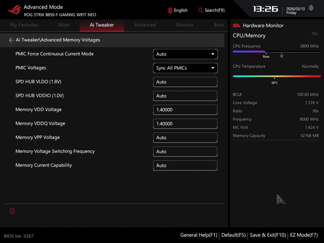Click the ROG logo in the header
Image resolution: width=324 pixels, height=243 pixels.
pyautogui.click(x=14, y=10)
